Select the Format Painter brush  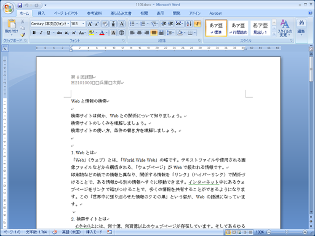coord(23,35)
